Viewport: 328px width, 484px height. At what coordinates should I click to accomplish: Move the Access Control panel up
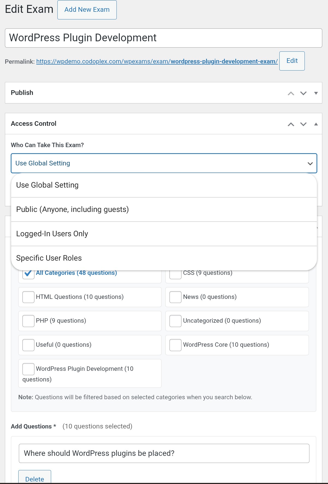click(291, 124)
